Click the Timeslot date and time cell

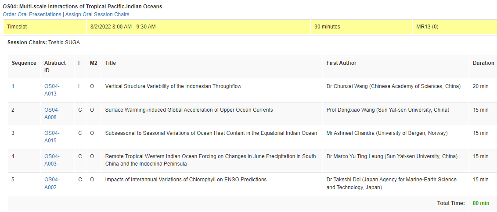point(122,27)
